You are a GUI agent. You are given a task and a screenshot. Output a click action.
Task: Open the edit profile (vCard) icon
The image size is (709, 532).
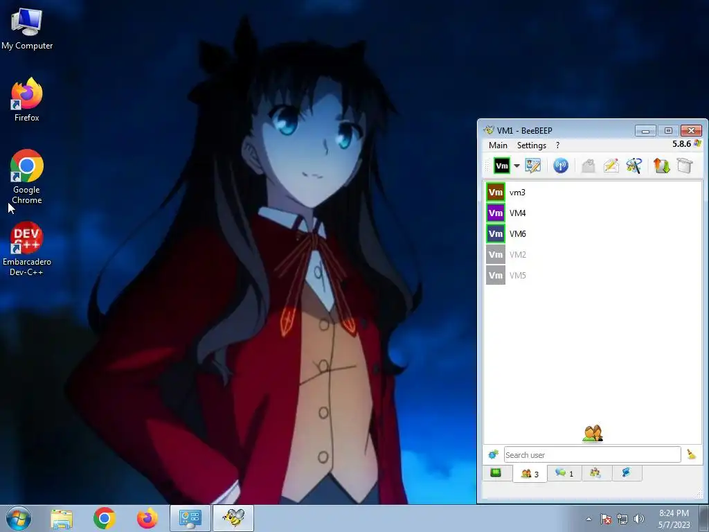pyautogui.click(x=532, y=166)
